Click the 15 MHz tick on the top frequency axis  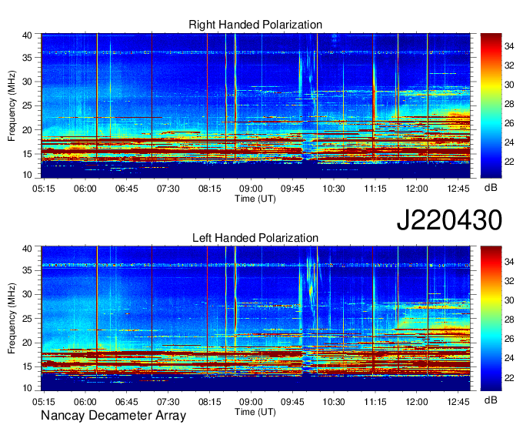(27, 154)
